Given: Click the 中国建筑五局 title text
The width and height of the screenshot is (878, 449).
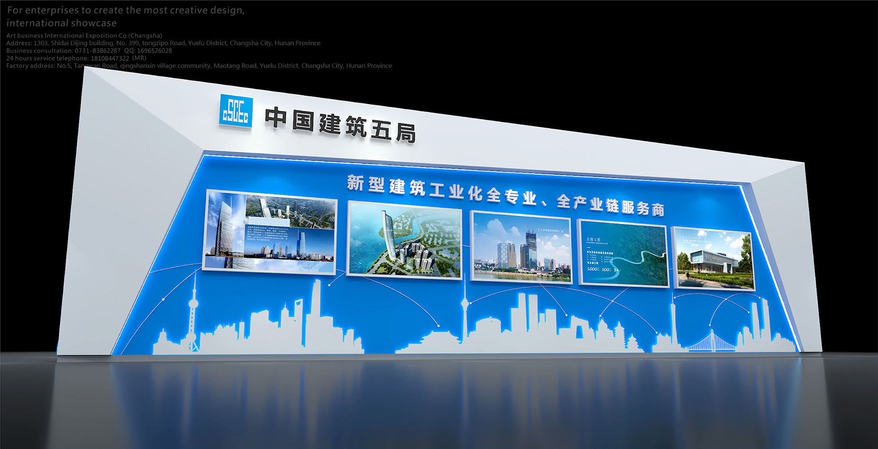Looking at the screenshot, I should (x=340, y=125).
